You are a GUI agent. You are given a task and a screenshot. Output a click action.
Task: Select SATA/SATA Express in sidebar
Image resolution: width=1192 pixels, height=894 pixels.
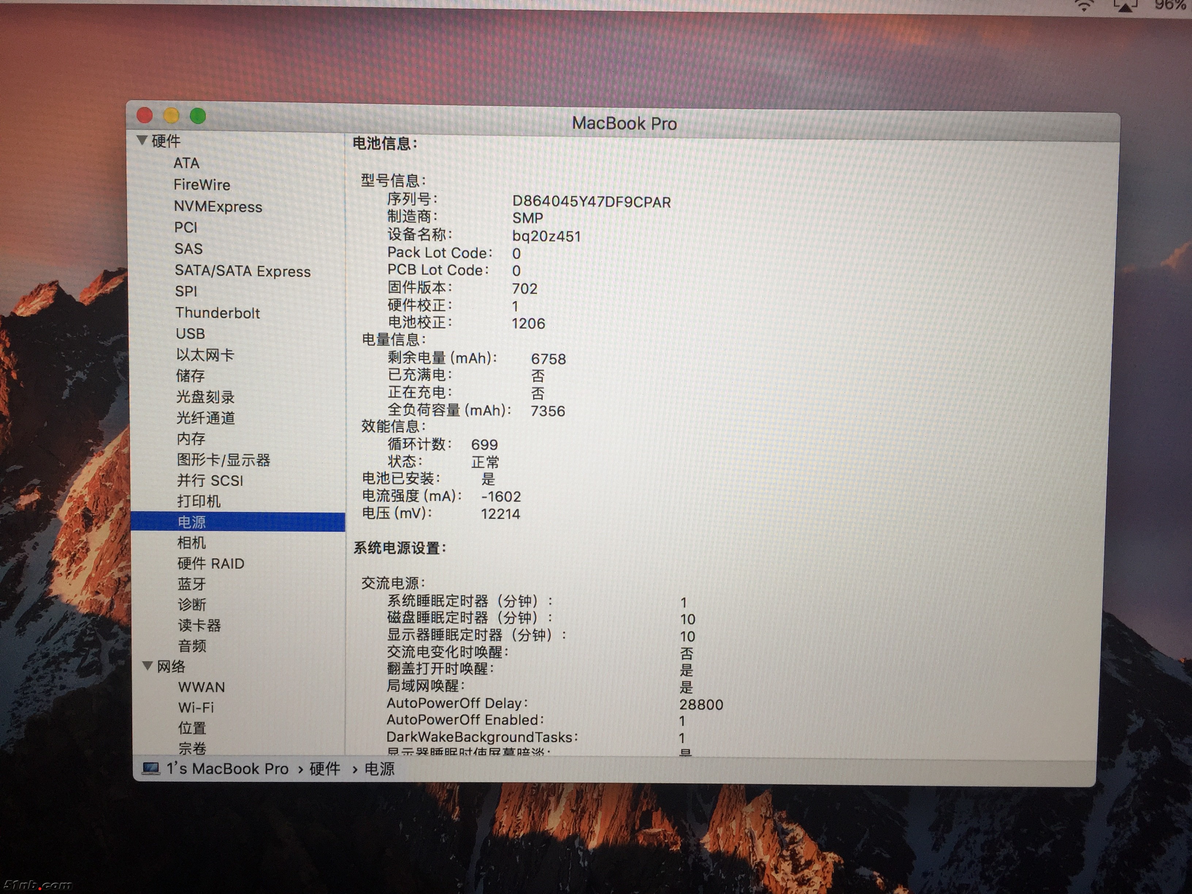242,271
